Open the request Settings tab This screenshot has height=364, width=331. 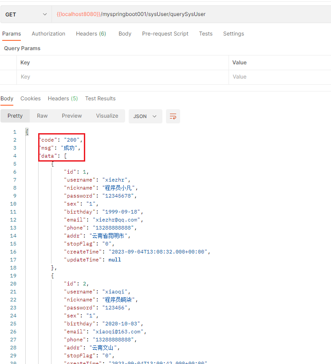point(233,34)
